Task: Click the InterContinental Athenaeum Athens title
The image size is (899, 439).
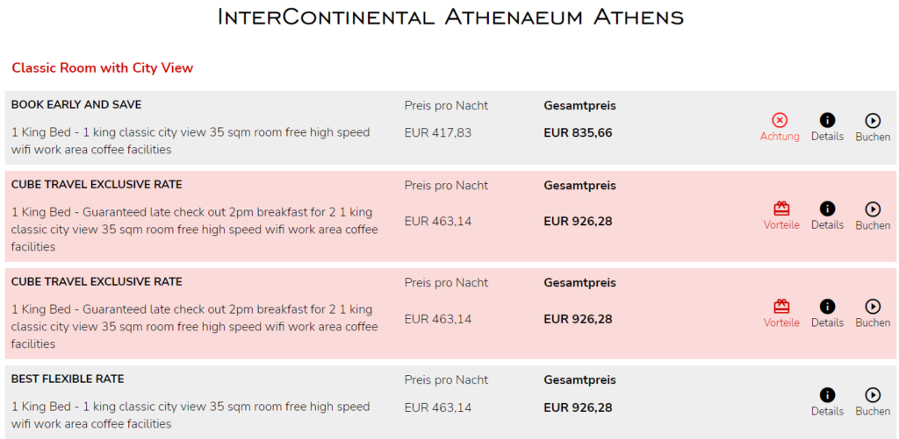Action: coord(449,18)
